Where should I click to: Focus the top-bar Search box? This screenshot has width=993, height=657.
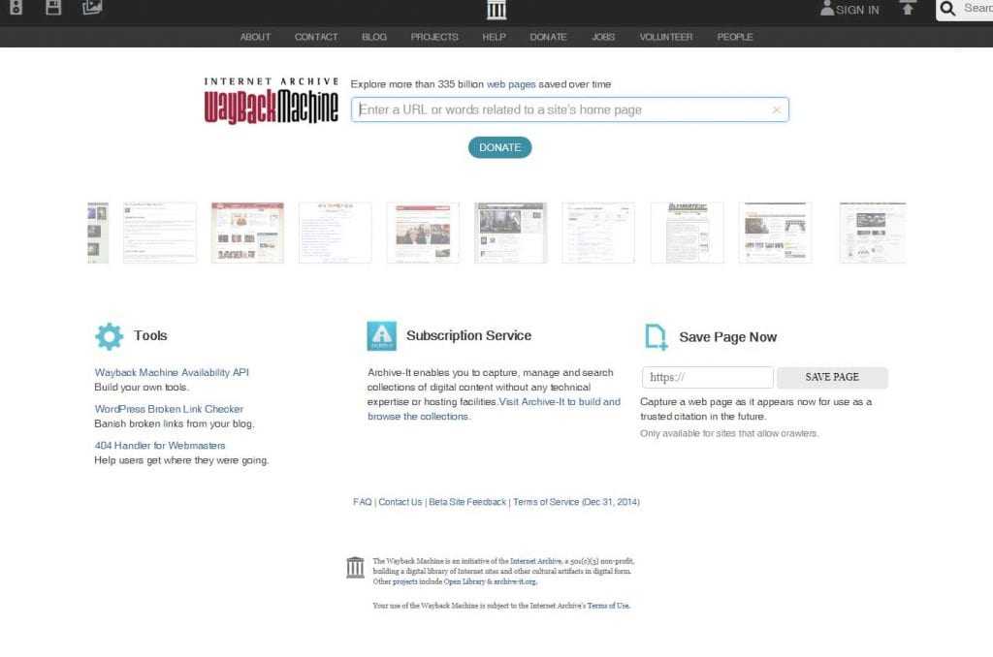click(965, 9)
